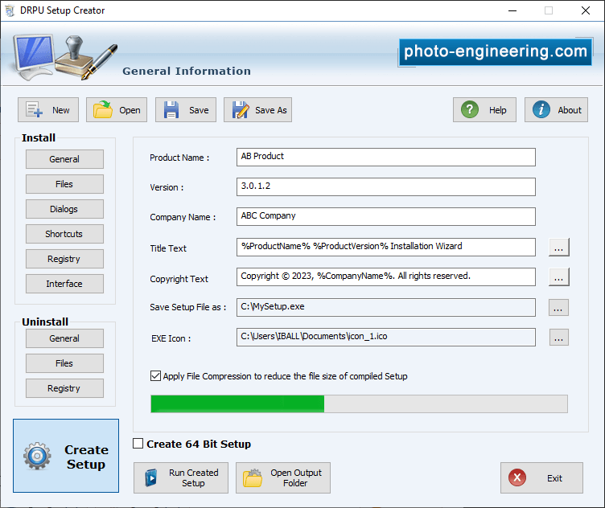This screenshot has width=605, height=508.
Task: Click the EXE Icon path field
Action: click(386, 338)
